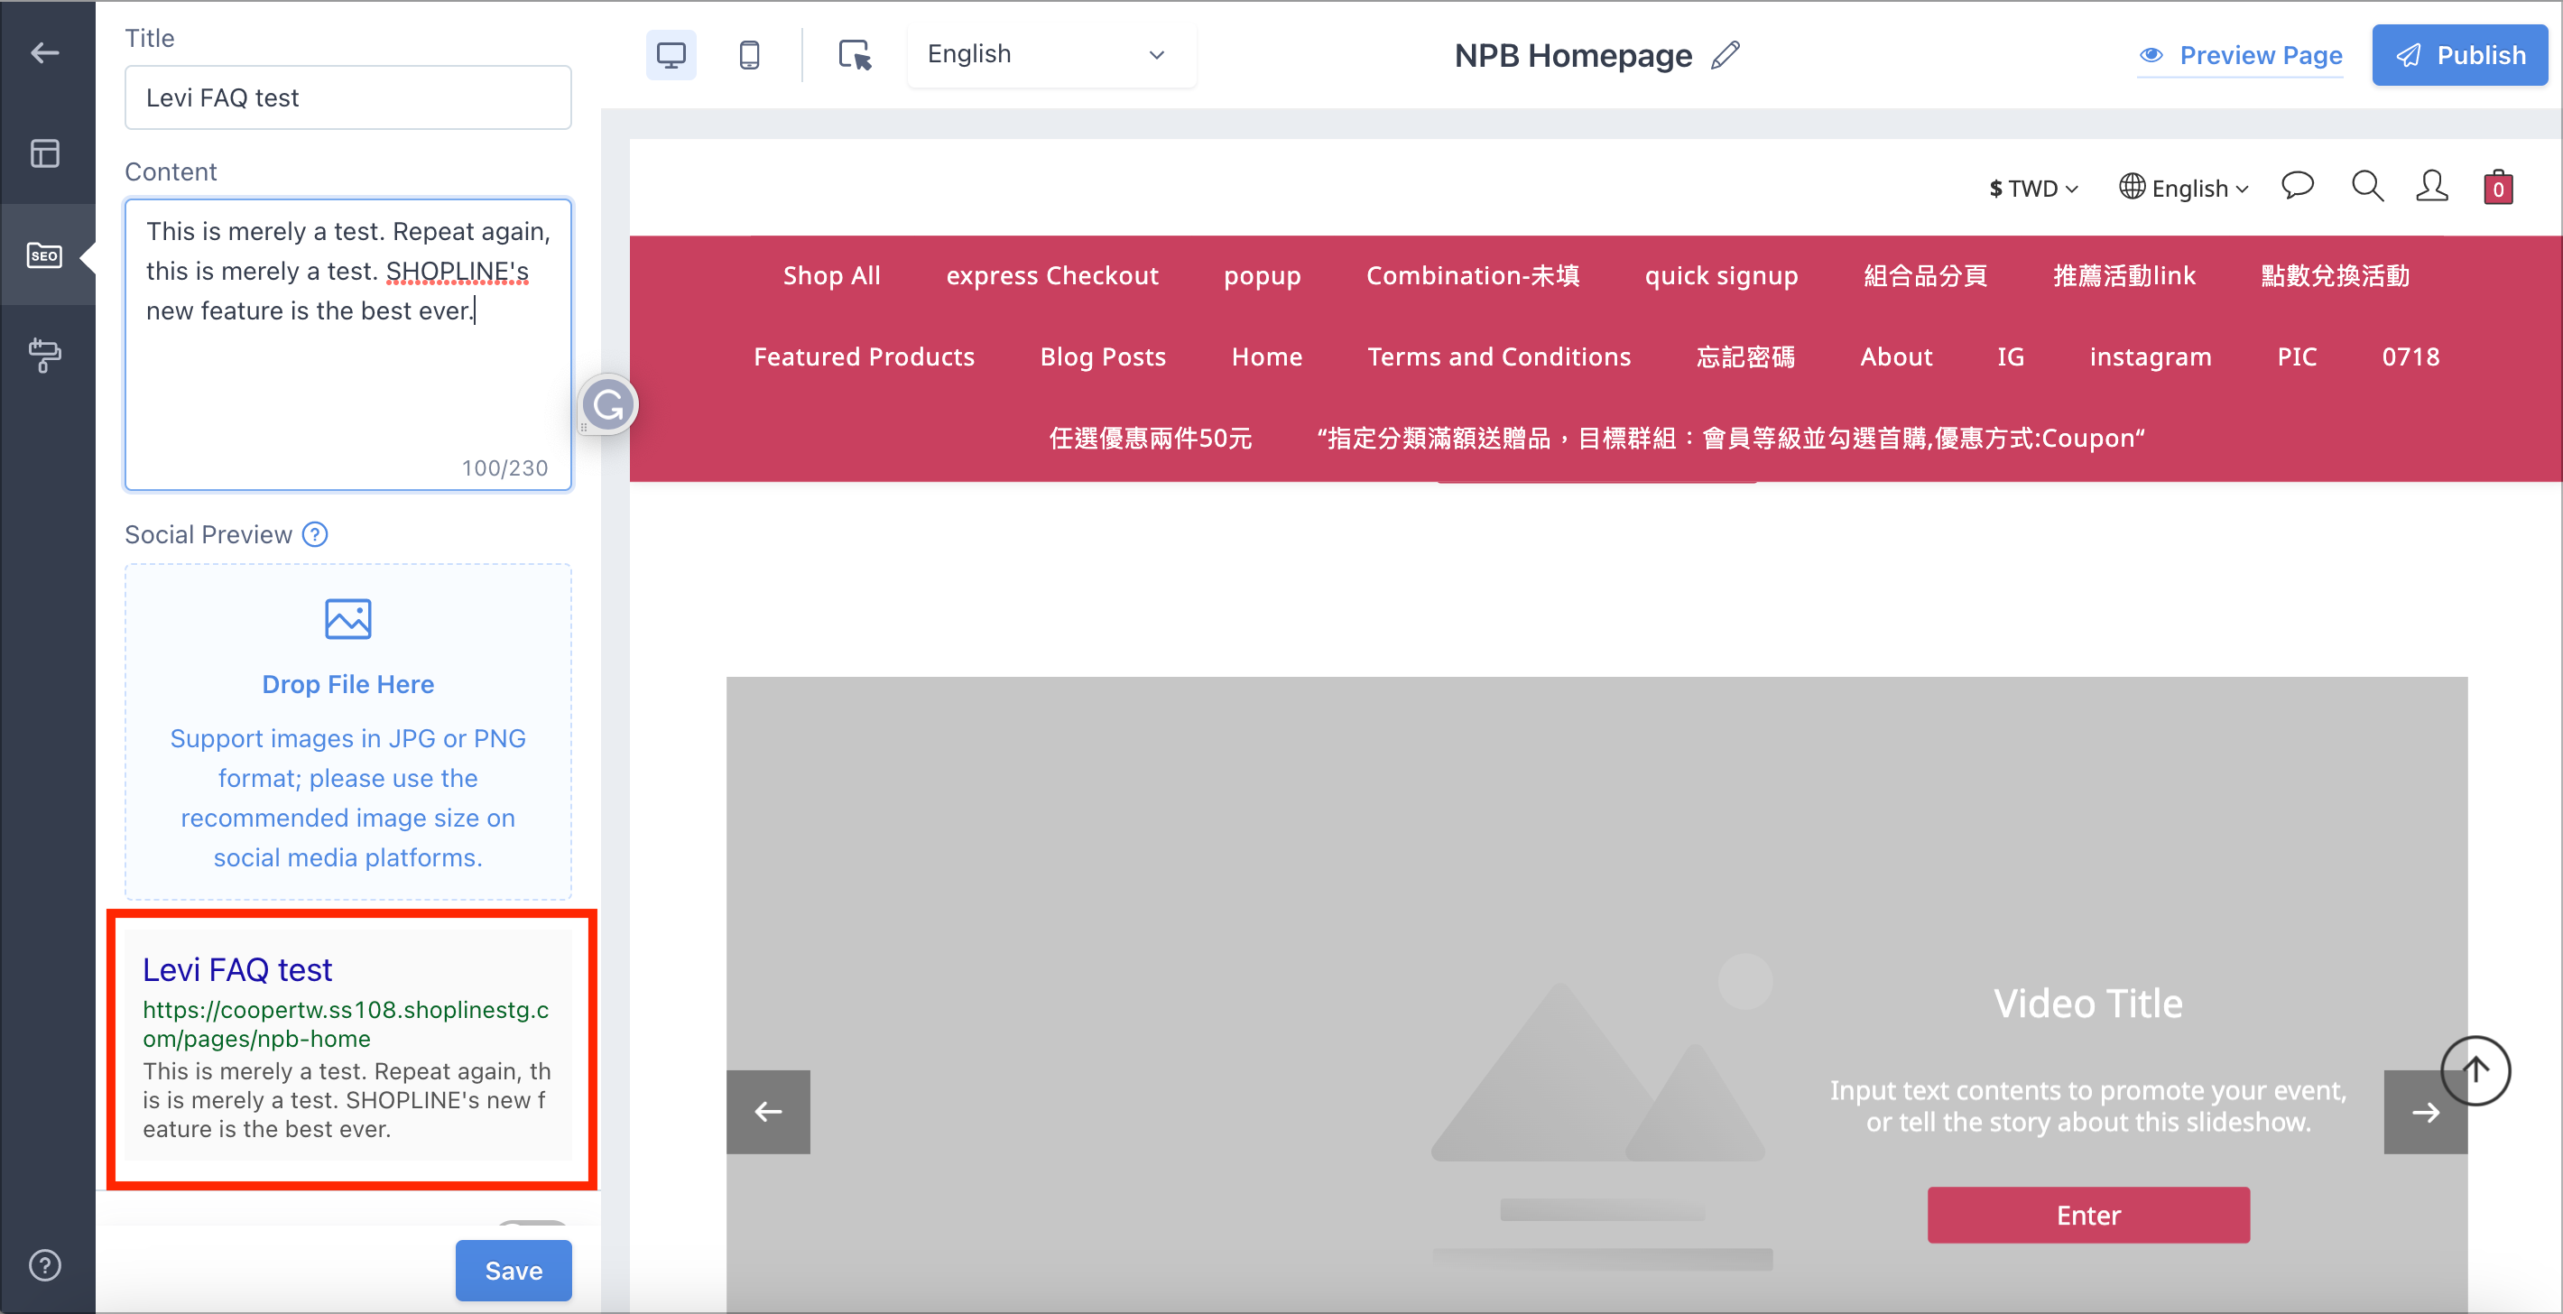Open Featured Products in the navigation
This screenshot has width=2563, height=1314.
pos(864,356)
